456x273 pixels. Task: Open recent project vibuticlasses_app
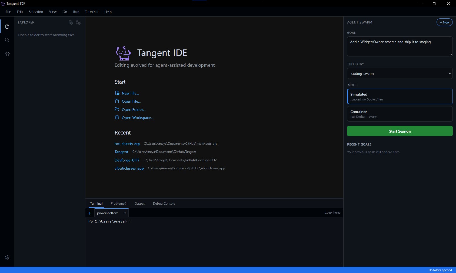129,168
